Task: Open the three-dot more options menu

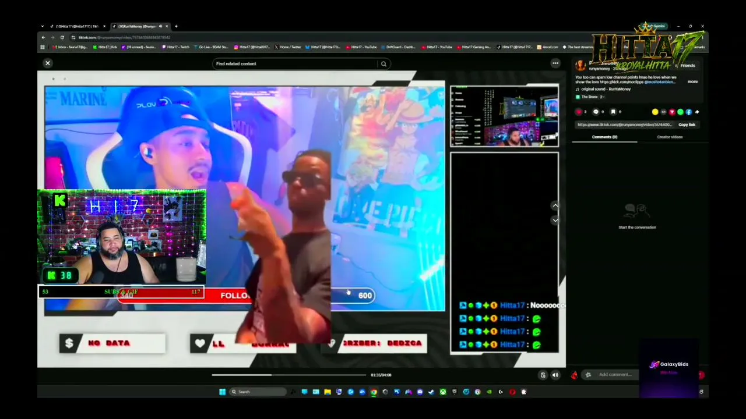Action: click(555, 63)
